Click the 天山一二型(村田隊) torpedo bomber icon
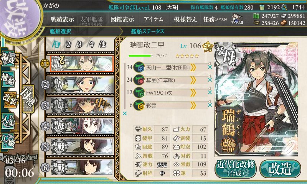This screenshot has height=184, width=307. tap(139, 67)
